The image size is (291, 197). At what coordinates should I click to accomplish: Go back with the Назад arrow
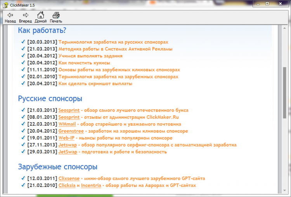(x=10, y=17)
